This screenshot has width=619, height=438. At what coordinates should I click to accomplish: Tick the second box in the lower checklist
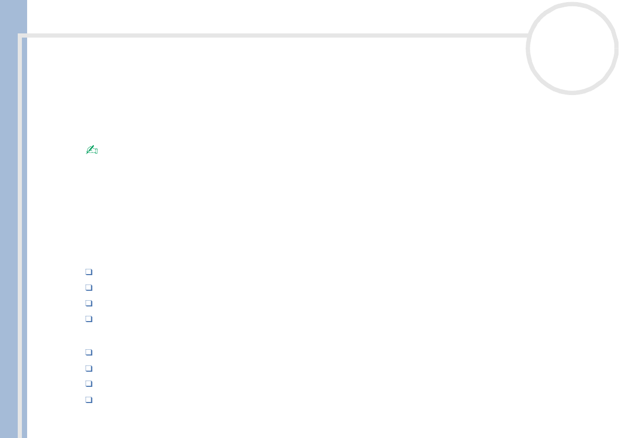pyautogui.click(x=89, y=369)
